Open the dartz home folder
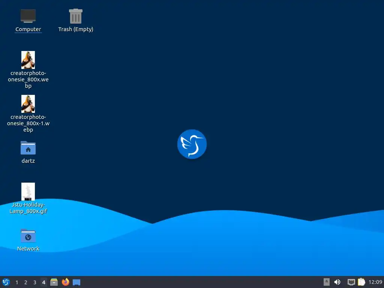 coord(28,148)
